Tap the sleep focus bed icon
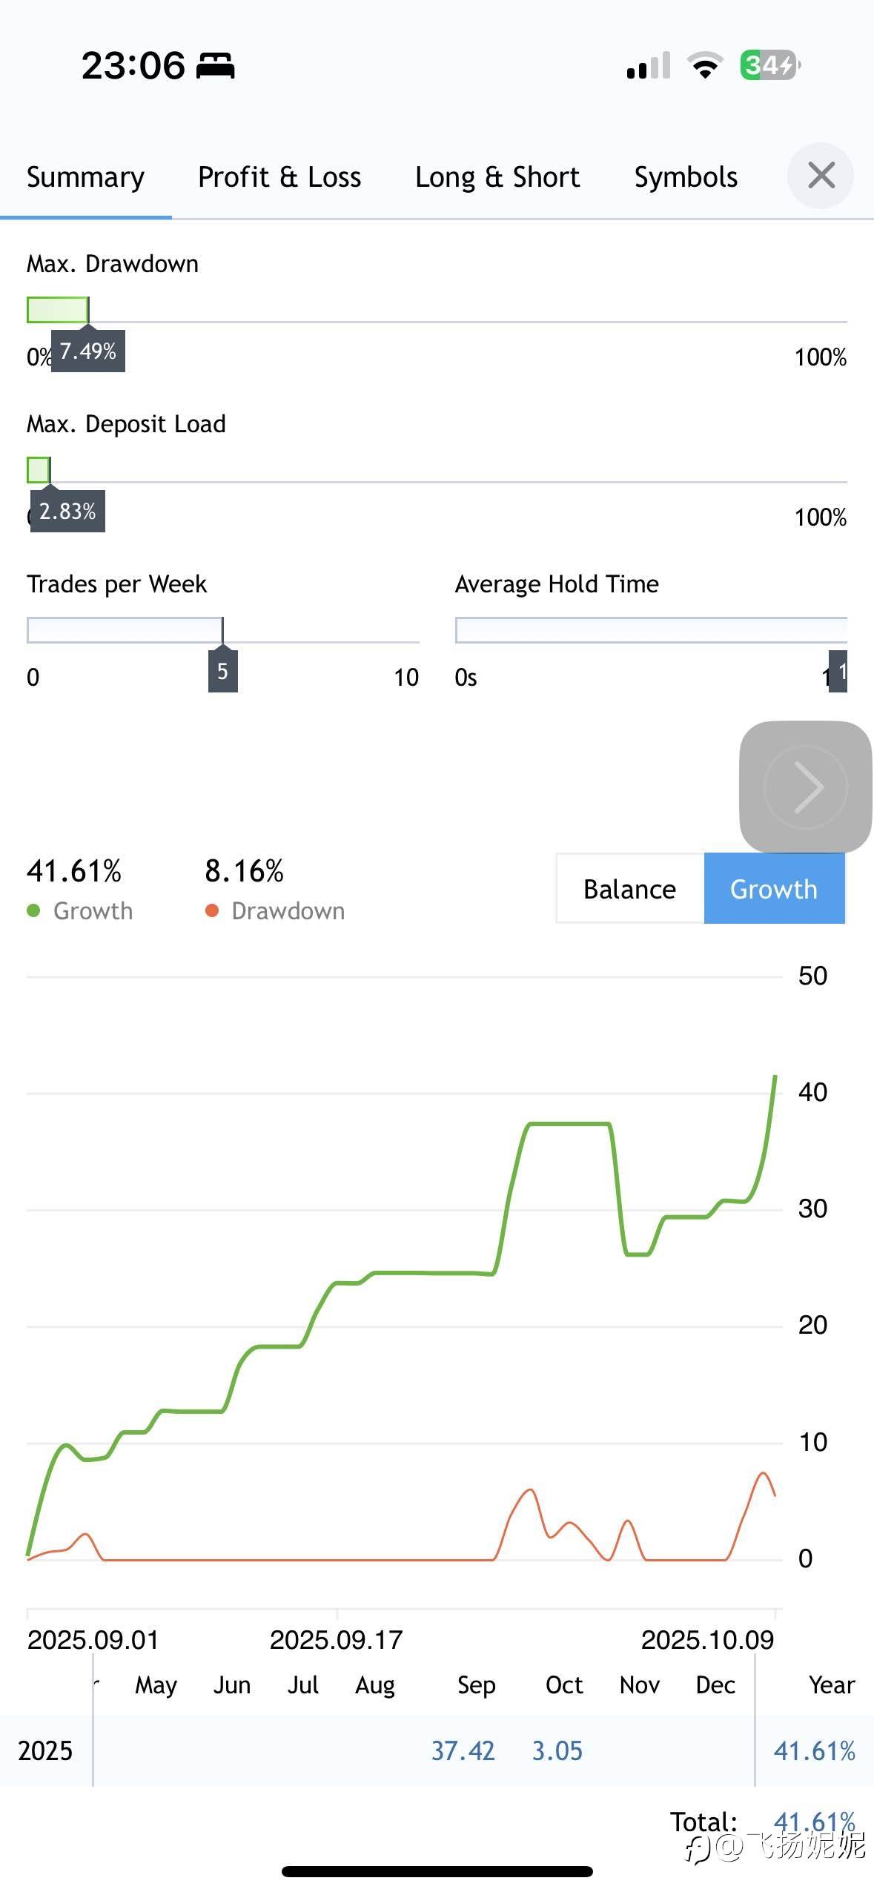Viewport: 874px width, 1895px height. [x=215, y=66]
